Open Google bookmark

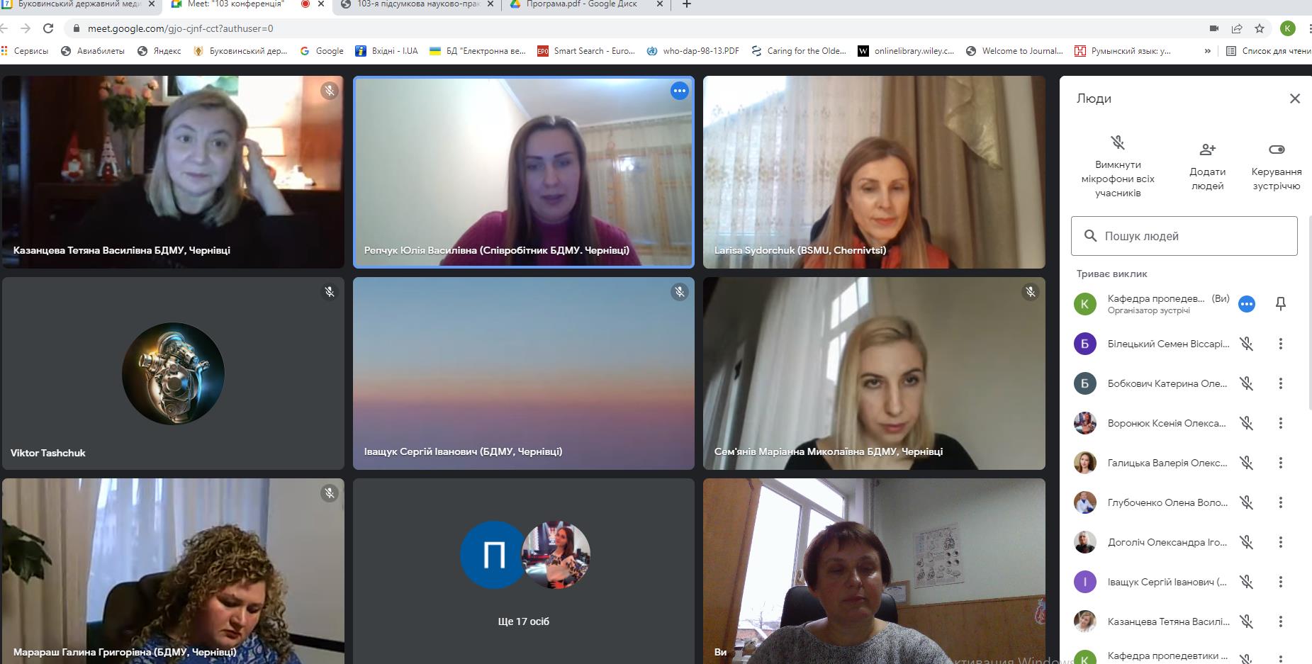pos(322,51)
